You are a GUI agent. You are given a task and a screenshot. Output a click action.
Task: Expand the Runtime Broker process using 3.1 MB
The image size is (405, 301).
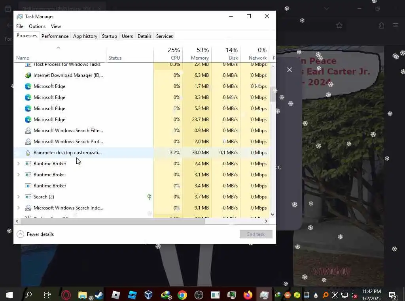click(x=18, y=175)
